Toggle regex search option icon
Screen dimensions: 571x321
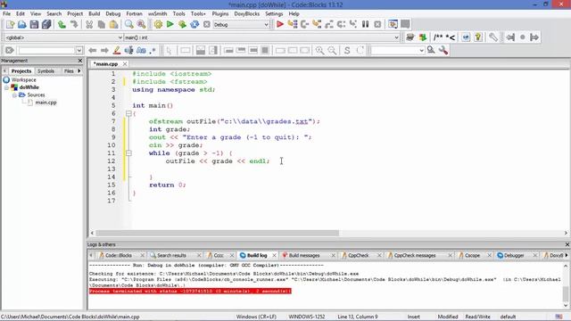[x=153, y=50]
